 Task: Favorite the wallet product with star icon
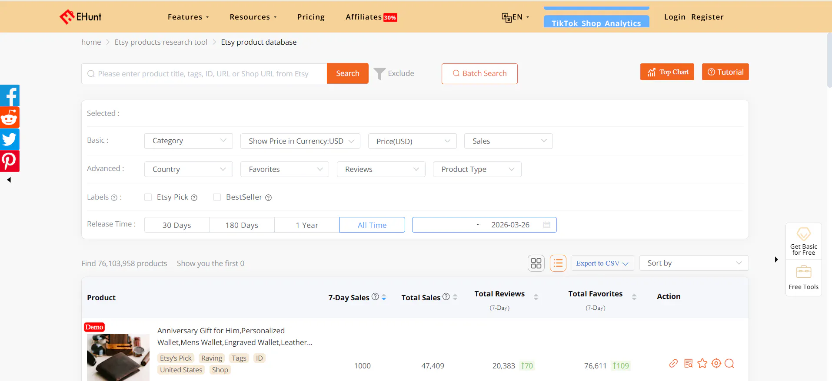[702, 363]
